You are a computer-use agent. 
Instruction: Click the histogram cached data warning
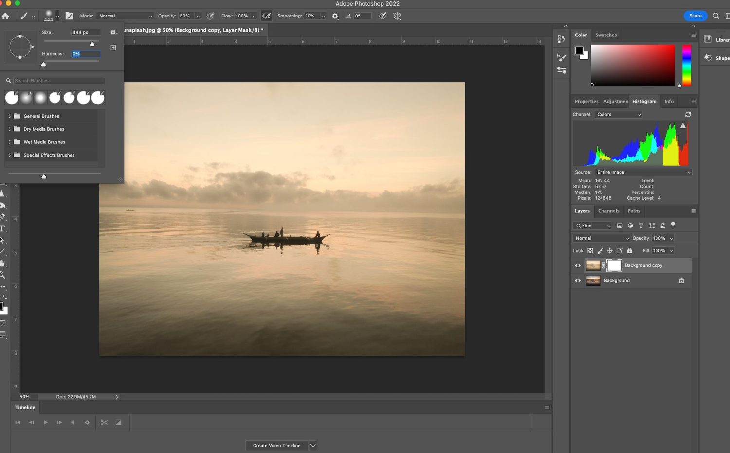click(683, 126)
